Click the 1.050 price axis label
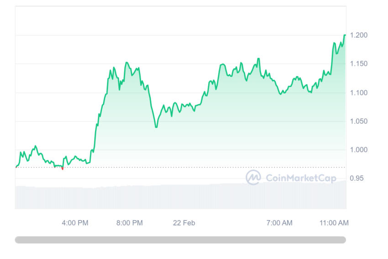 point(359,122)
